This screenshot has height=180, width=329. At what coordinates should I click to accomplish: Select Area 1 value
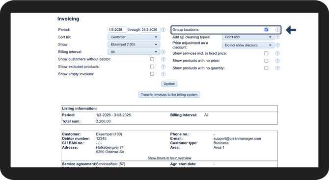tap(219, 147)
